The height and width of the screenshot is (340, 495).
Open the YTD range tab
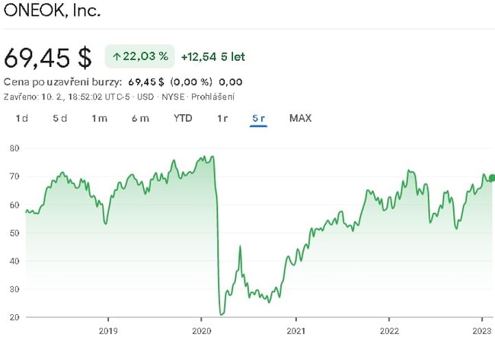(x=183, y=118)
